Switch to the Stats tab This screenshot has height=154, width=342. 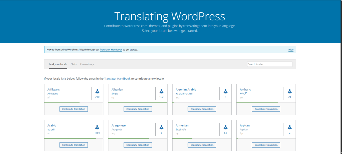pyautogui.click(x=73, y=64)
